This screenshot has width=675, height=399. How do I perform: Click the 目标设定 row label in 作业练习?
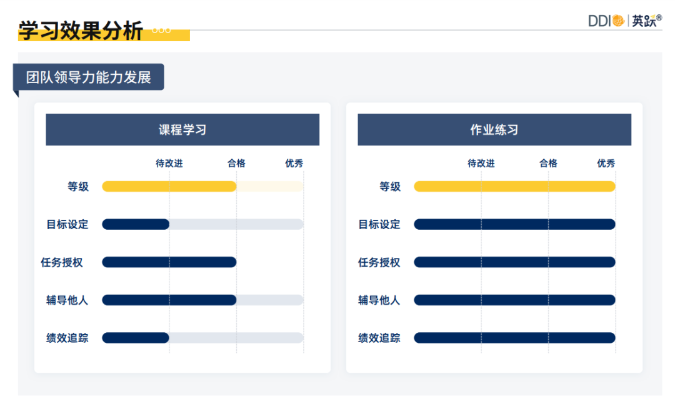click(x=379, y=224)
